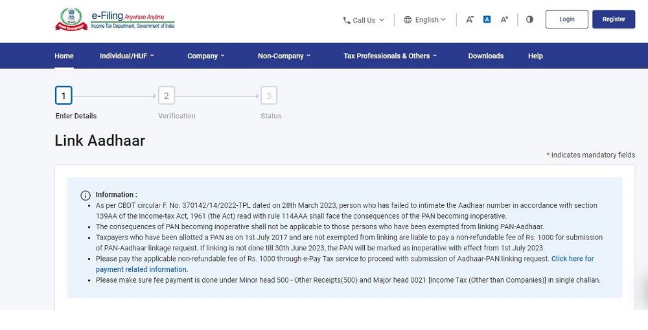Image resolution: width=648 pixels, height=330 pixels.
Task: Click the globe icon beside English
Action: coord(408,20)
